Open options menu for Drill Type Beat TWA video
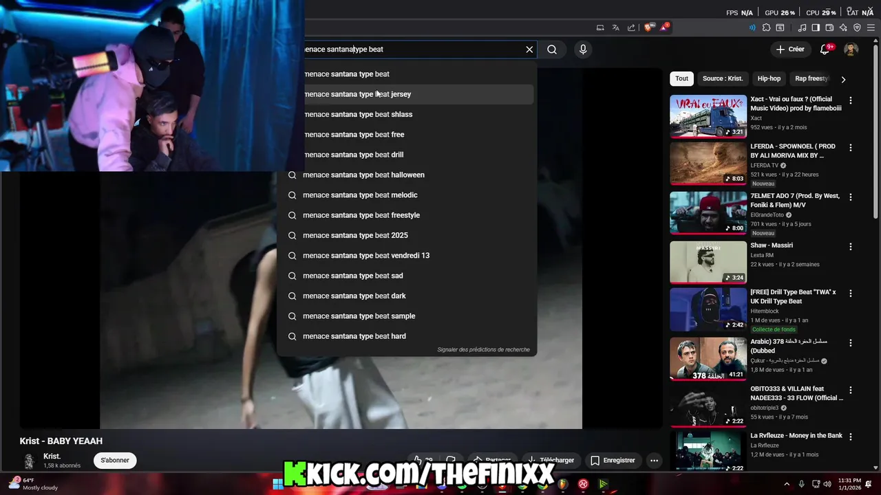Viewport: 881px width, 495px height. [851, 294]
